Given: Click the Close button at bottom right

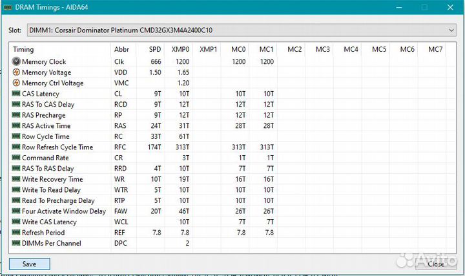Looking at the screenshot, I should click(x=435, y=264).
